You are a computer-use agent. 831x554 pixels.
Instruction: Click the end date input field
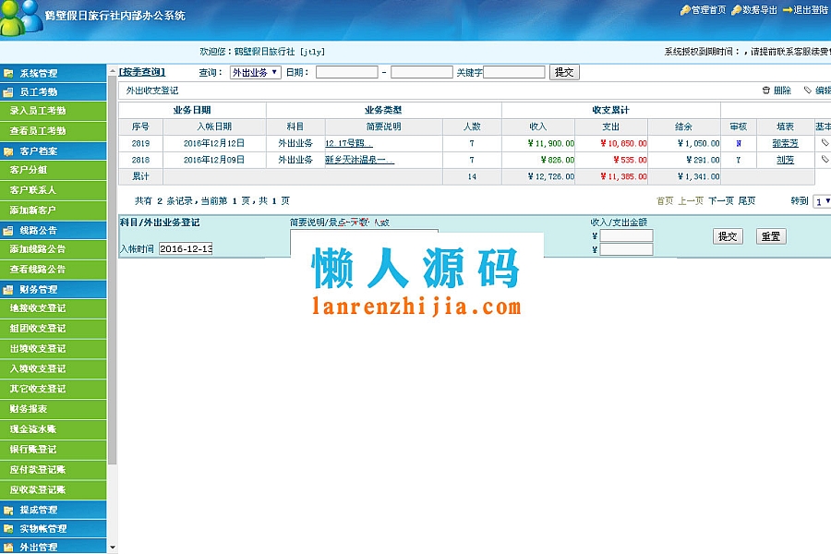pos(422,72)
